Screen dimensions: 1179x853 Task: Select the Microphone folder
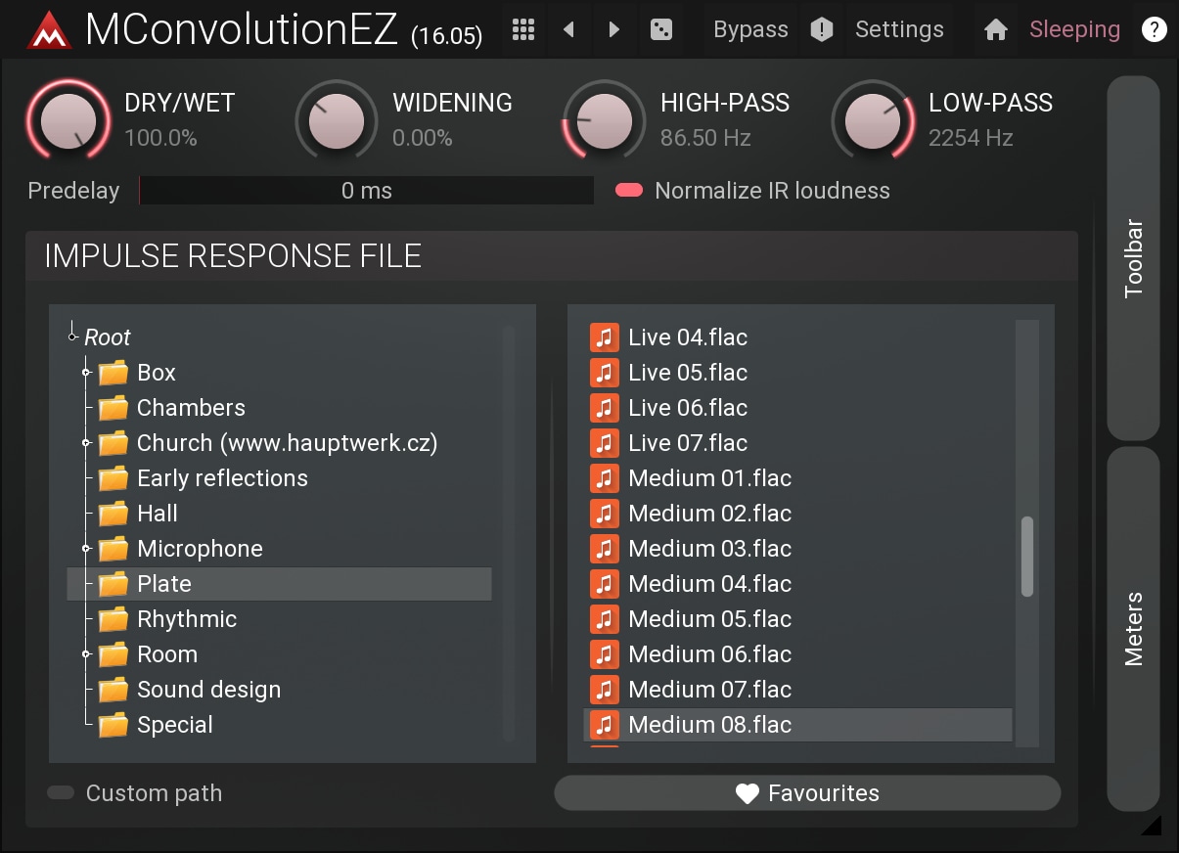click(x=200, y=549)
